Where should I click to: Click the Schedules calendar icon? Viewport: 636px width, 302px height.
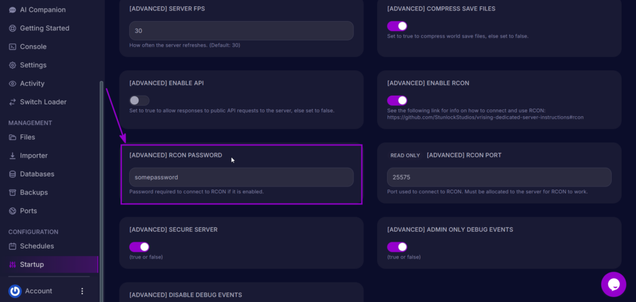[x=12, y=246]
